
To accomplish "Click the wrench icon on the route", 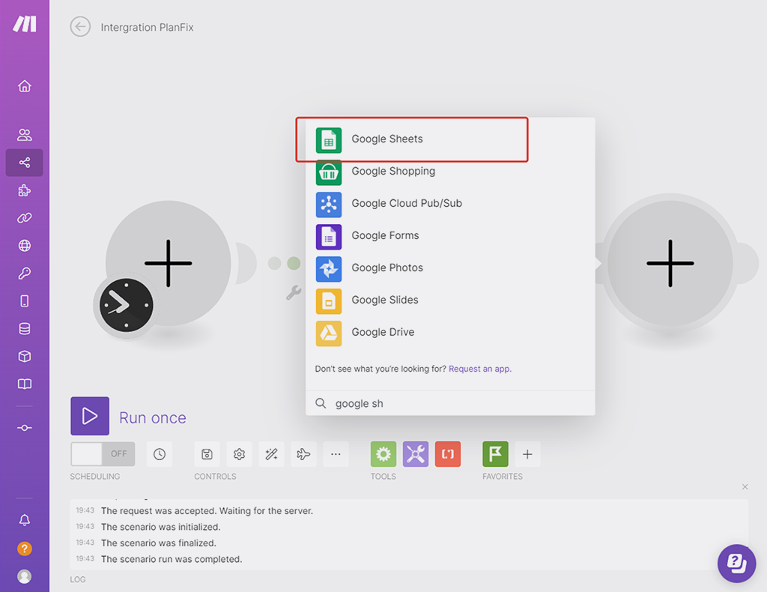I will [294, 292].
